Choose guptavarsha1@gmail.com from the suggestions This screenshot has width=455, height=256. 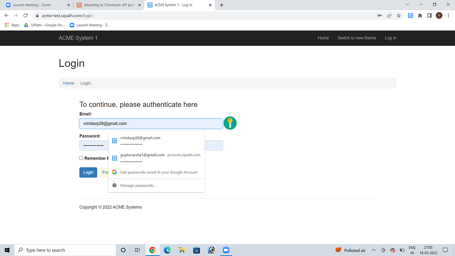pos(142,157)
